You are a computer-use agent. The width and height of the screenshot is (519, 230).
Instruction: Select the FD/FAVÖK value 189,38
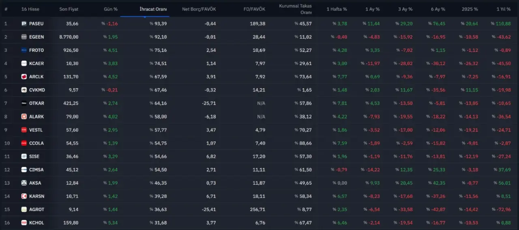click(x=258, y=24)
